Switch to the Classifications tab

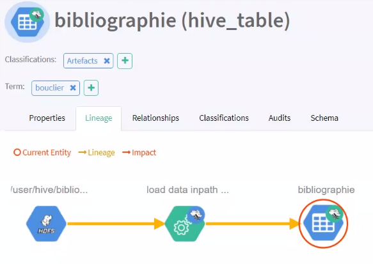[x=224, y=118]
